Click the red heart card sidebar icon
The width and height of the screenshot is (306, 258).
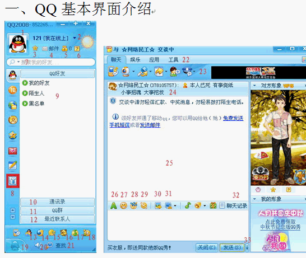coord(13,151)
